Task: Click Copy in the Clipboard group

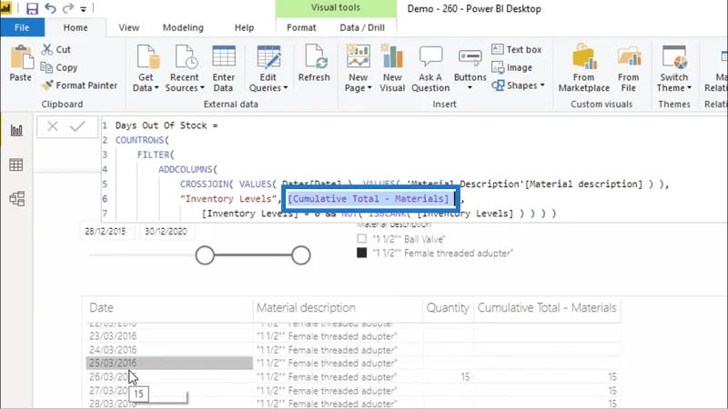Action: click(x=59, y=67)
